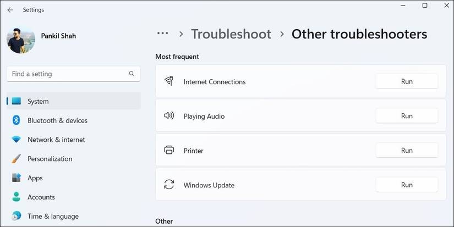Image resolution: width=454 pixels, height=227 pixels.
Task: Click the Accounts person icon
Action: tap(17, 197)
